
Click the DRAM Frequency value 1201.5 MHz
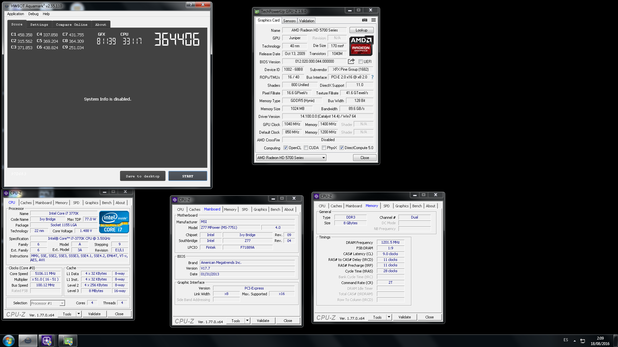click(390, 242)
